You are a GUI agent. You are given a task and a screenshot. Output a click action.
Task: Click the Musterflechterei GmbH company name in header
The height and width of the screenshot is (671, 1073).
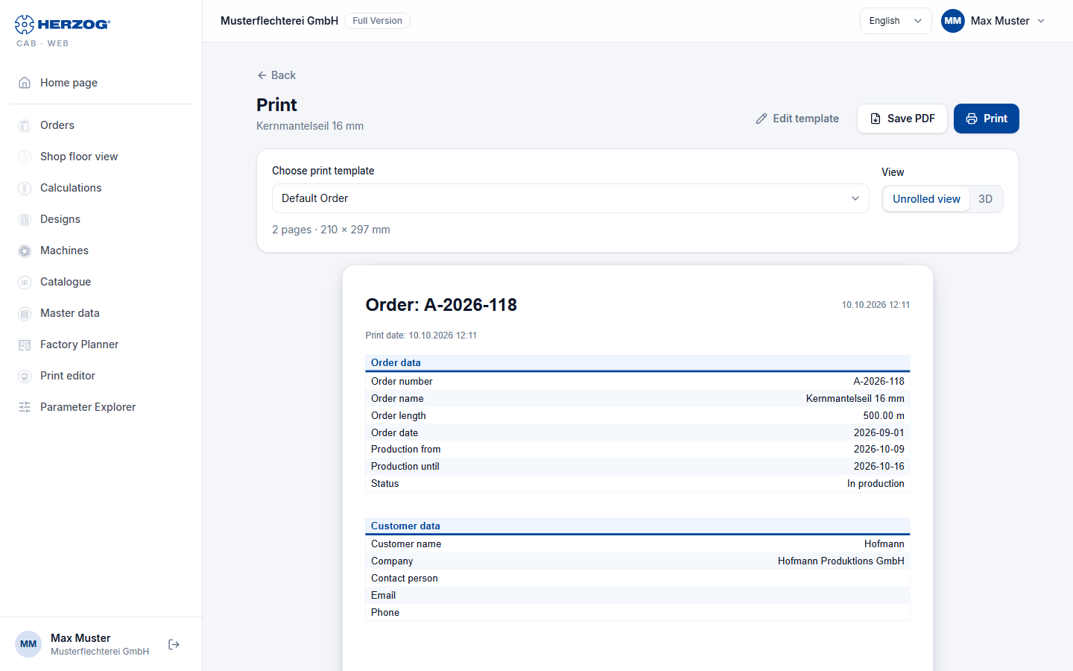pos(279,21)
